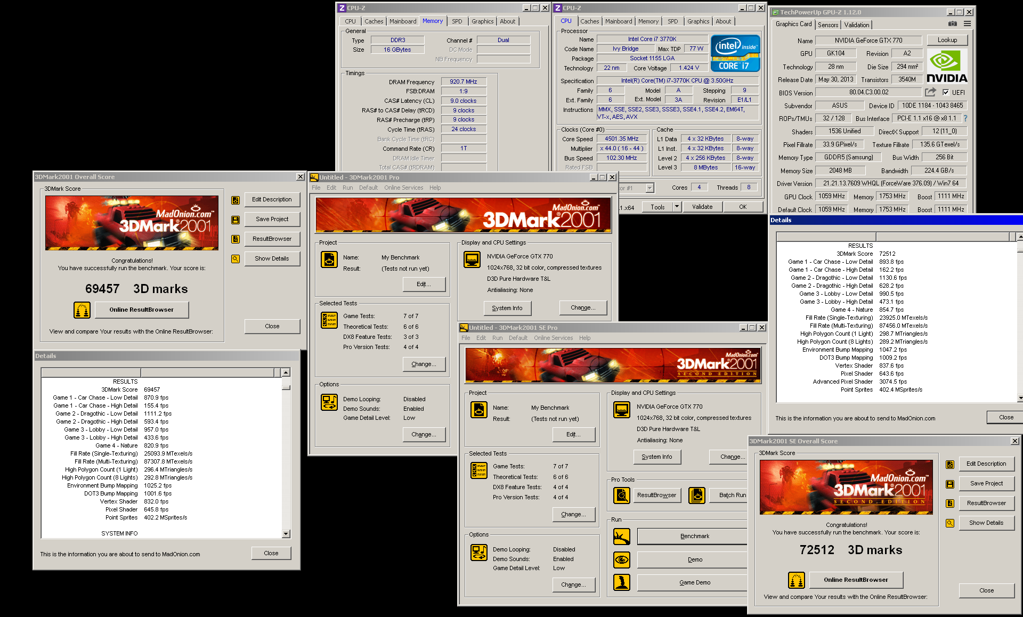Toggle the UEFI checkbox in GPU-Z
This screenshot has width=1023, height=617.
946,92
